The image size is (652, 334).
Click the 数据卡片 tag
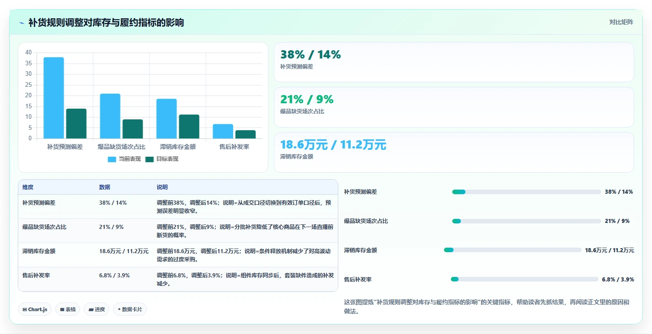click(130, 309)
